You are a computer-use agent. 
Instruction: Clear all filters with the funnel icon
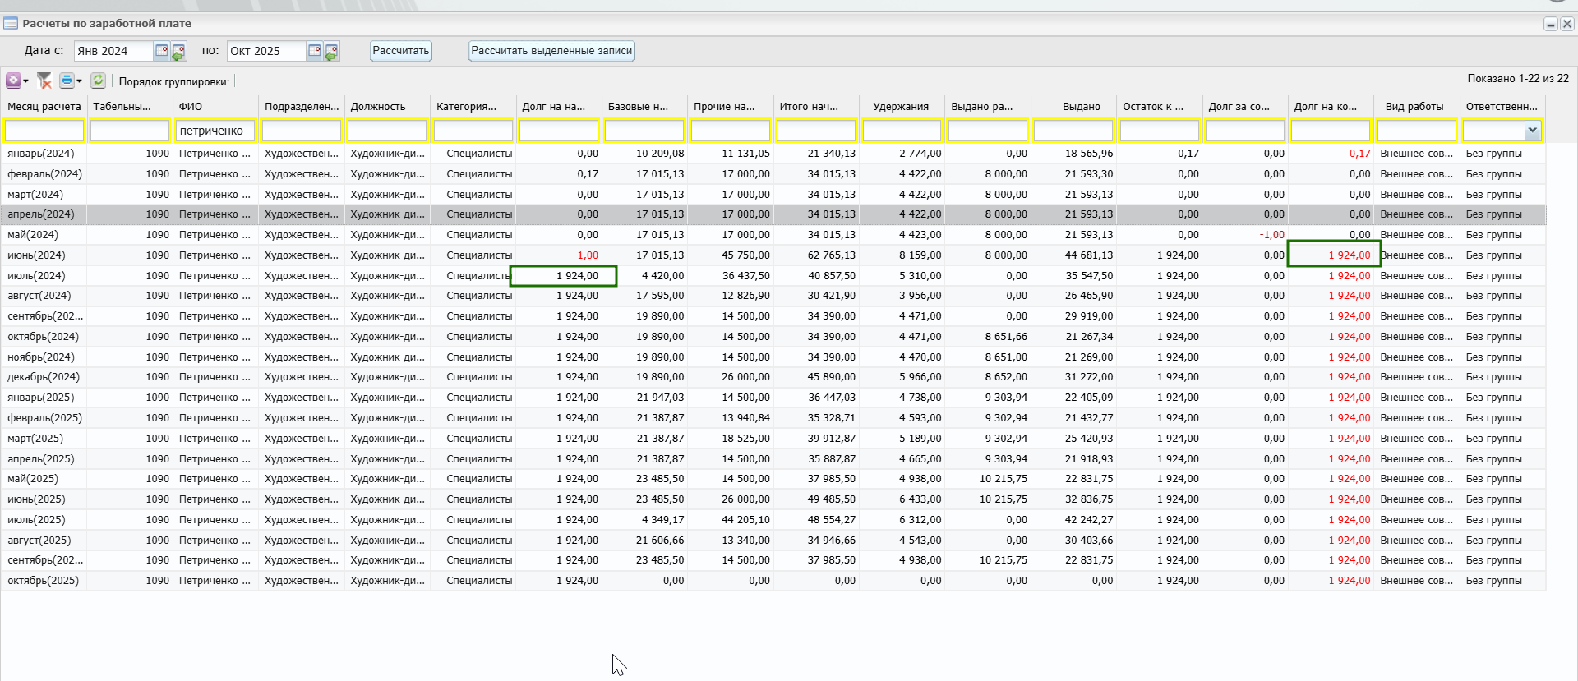click(x=44, y=81)
